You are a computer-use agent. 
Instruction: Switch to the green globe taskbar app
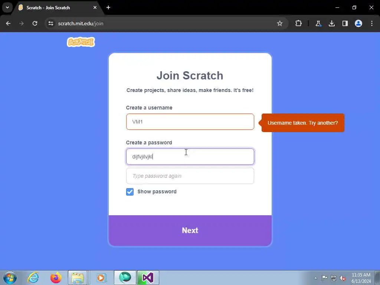click(x=125, y=278)
